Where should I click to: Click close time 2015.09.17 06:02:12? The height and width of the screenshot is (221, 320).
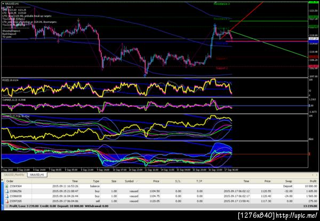pyautogui.click(x=236, y=191)
